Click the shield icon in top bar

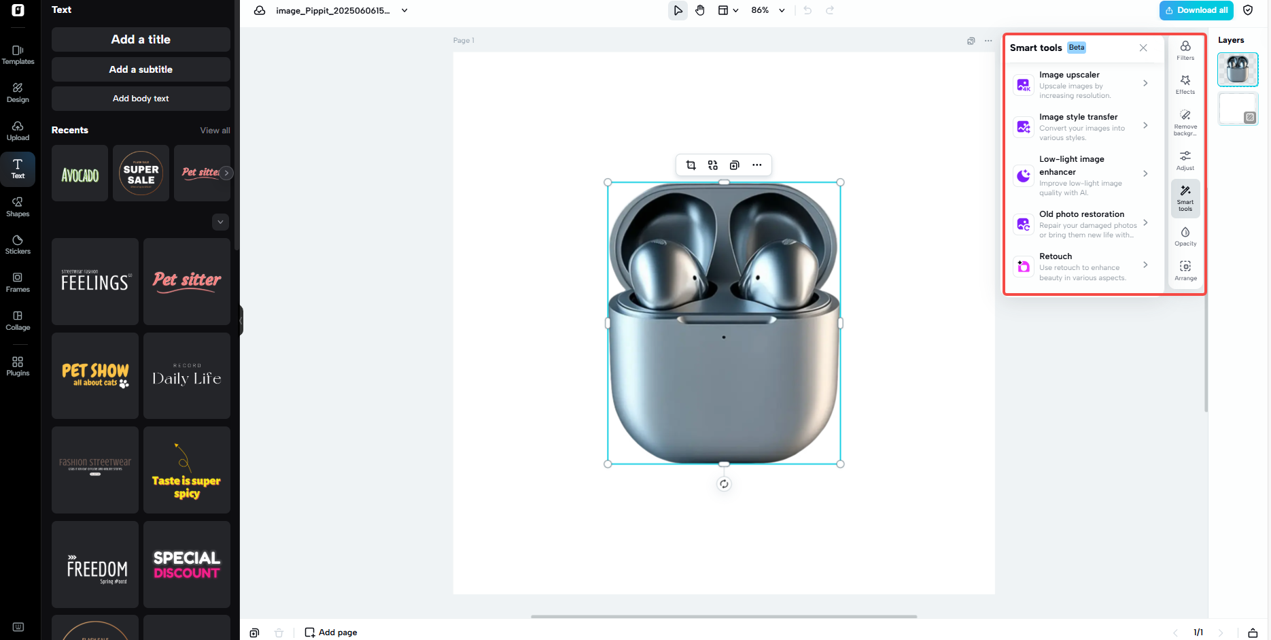pyautogui.click(x=1248, y=10)
